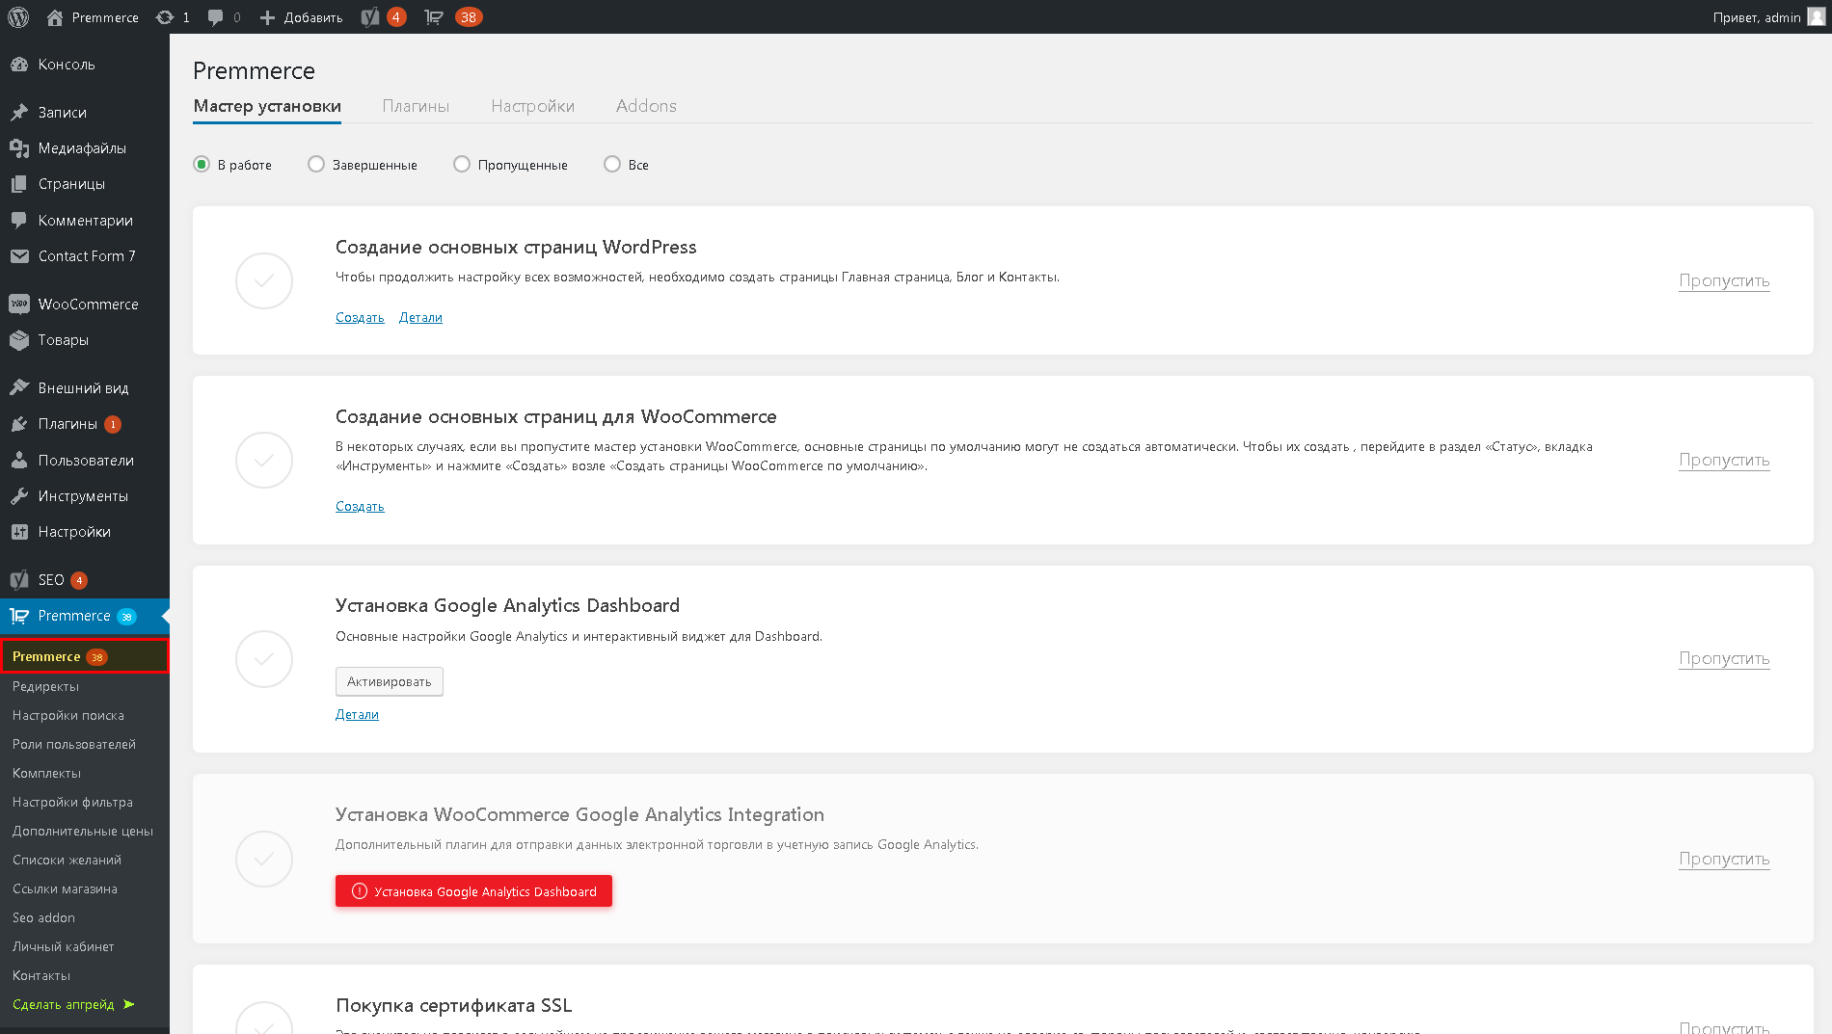1832x1034 pixels.
Task: Switch to the top Настройки tab
Action: pos(532,106)
